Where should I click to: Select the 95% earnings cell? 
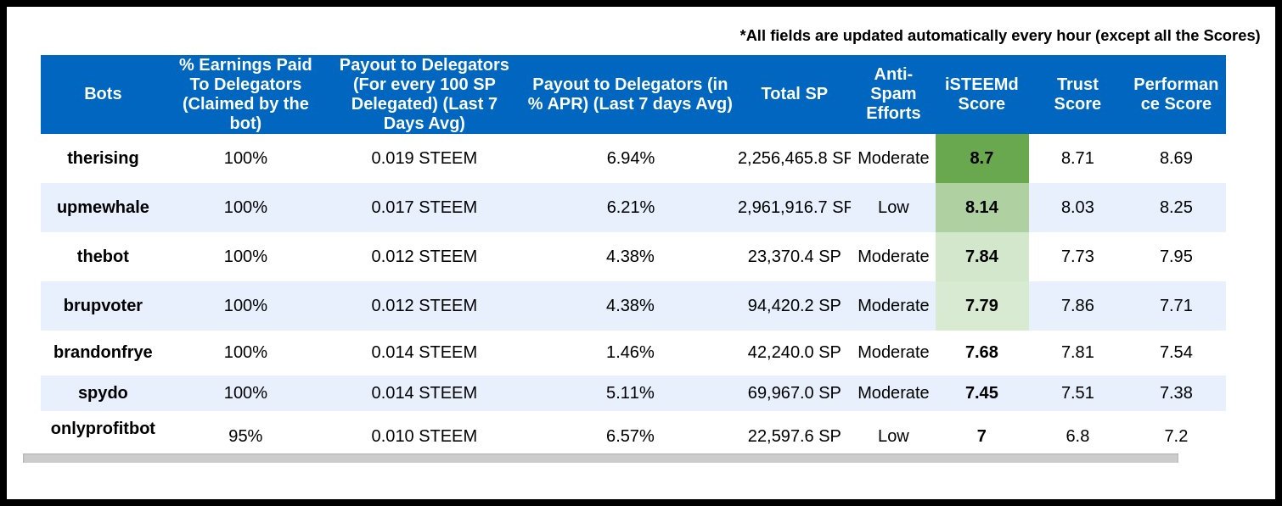tap(245, 436)
